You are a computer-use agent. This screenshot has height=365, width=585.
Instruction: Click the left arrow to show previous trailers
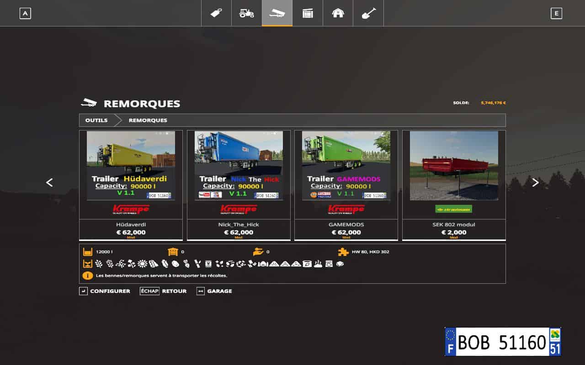[x=49, y=182]
